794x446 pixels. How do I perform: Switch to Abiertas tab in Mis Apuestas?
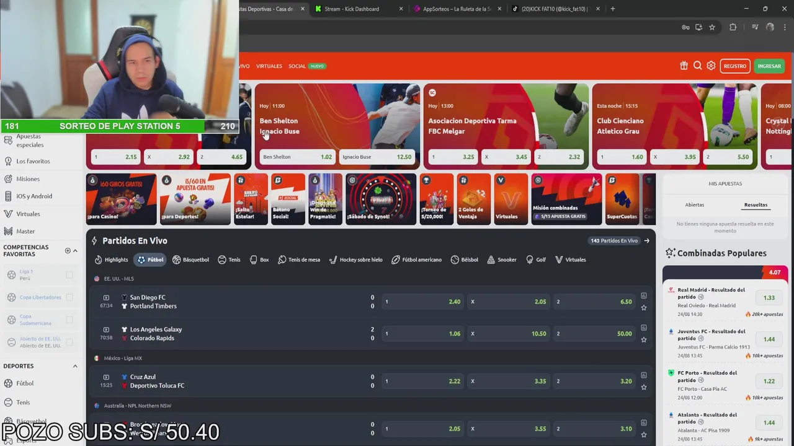tap(694, 204)
